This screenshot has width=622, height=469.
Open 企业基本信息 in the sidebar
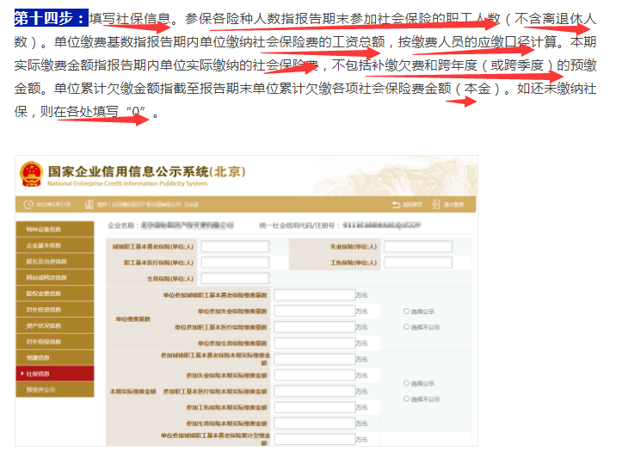54,245
